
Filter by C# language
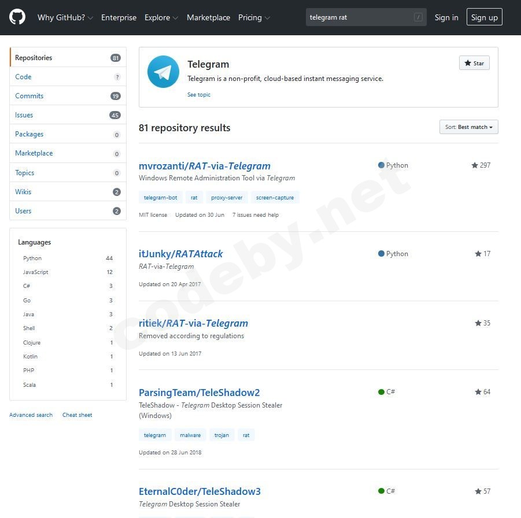[68, 286]
